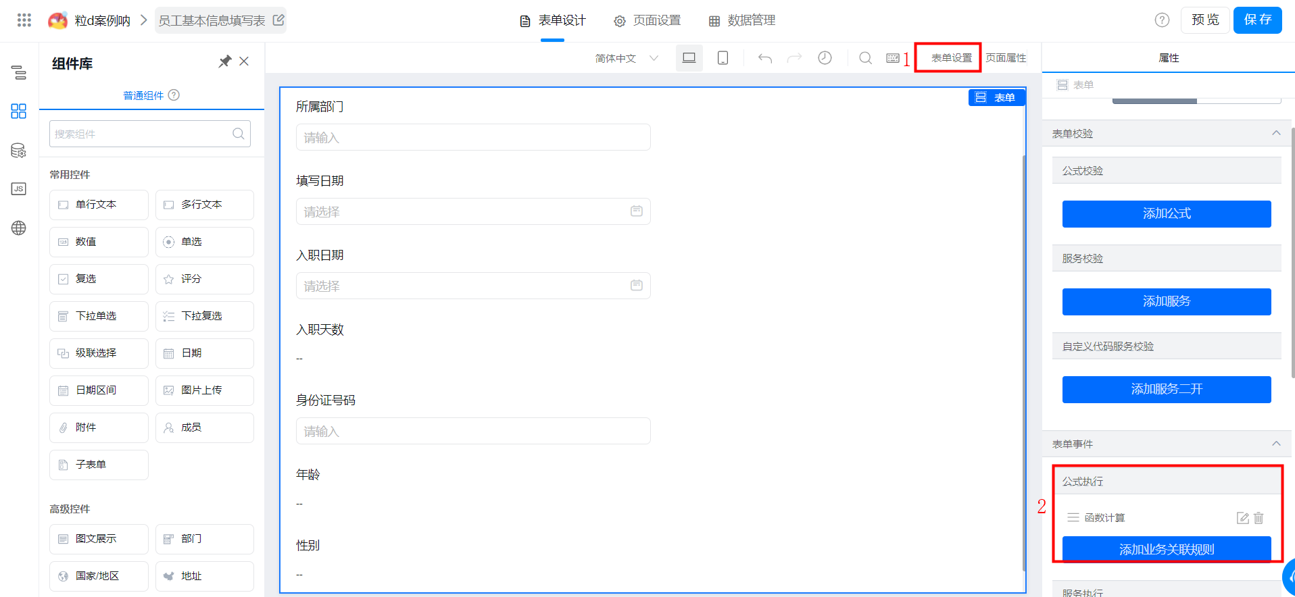Image resolution: width=1295 pixels, height=597 pixels.
Task: Select the 普通组件 tab
Action: 143,95
